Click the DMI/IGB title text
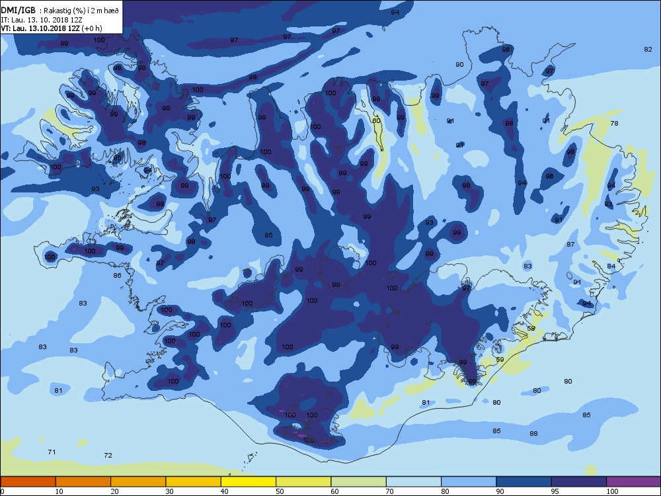 coord(18,10)
